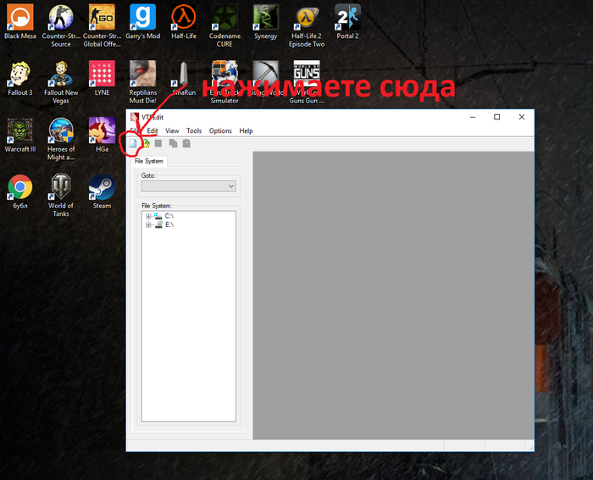The width and height of the screenshot is (593, 480).
Task: Select the Black Mesa desktop icon
Action: (19, 19)
